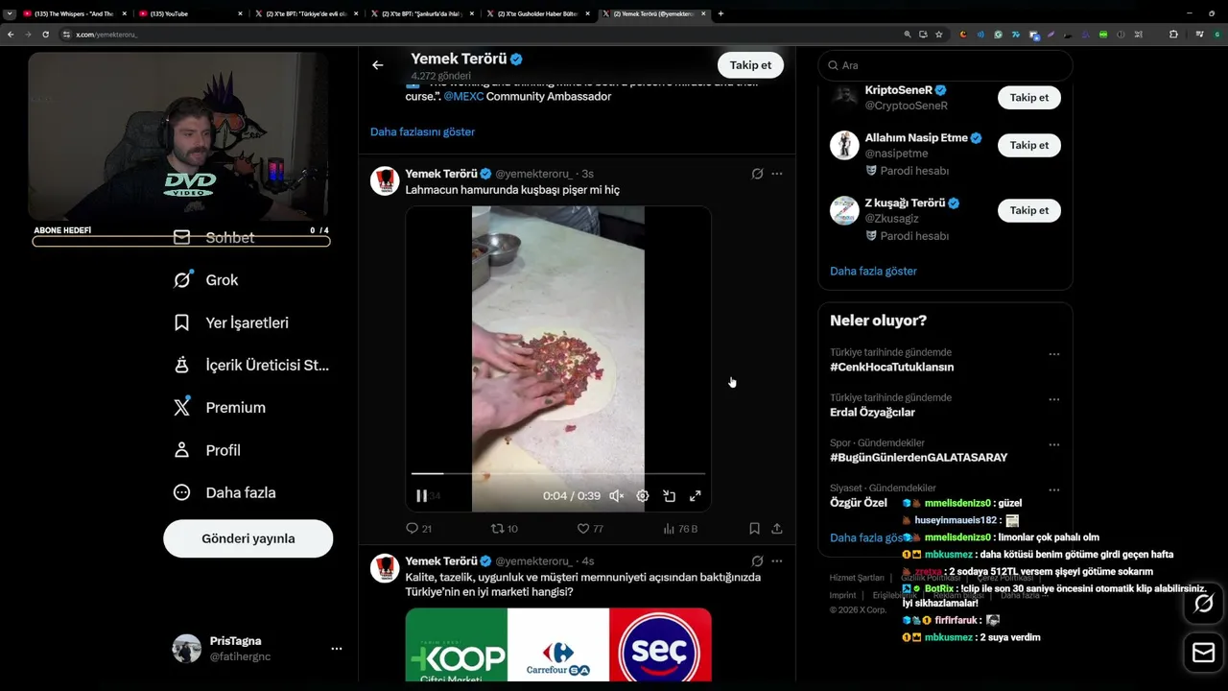
Task: Expand Daha fazla sidebar menu
Action: [224, 492]
